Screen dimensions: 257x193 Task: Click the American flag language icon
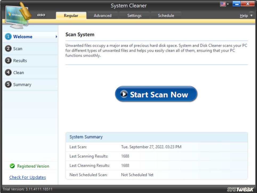(x=223, y=4)
